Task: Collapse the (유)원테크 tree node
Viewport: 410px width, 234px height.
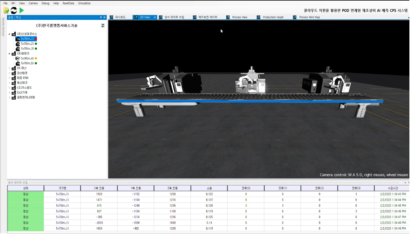Action: point(9,53)
